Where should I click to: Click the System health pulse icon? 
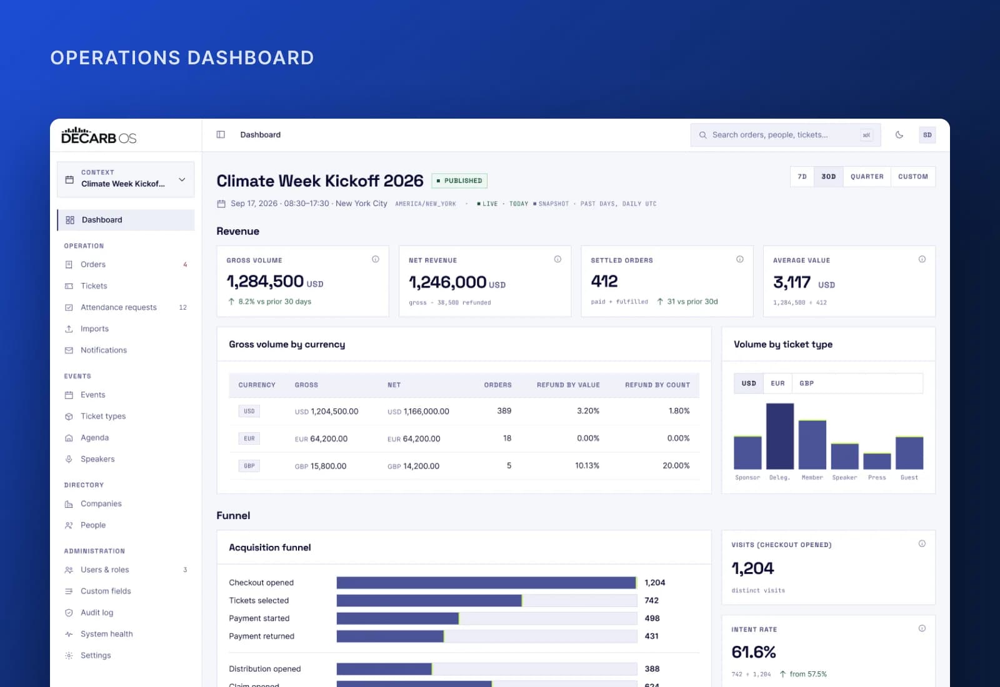(x=69, y=635)
